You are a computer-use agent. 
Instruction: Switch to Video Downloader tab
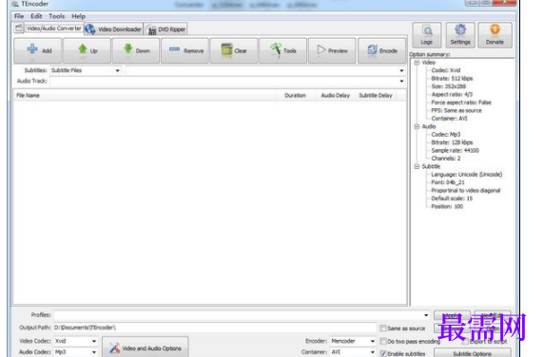click(114, 29)
